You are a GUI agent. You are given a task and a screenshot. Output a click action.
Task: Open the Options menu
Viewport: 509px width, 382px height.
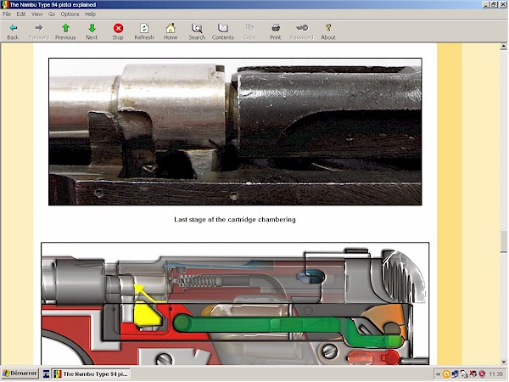point(70,14)
